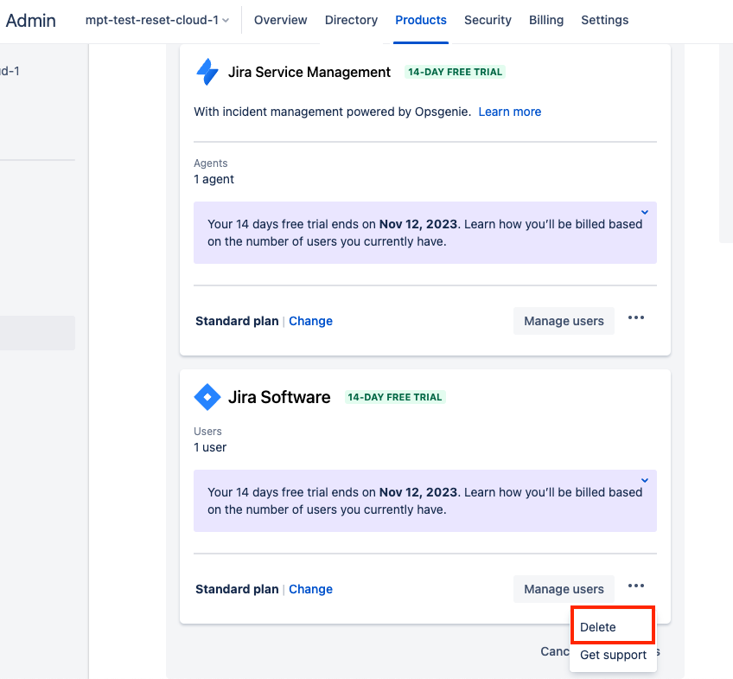Click the Jira Service Management lightning logo
Screen dimensions: 733x679
(x=207, y=72)
